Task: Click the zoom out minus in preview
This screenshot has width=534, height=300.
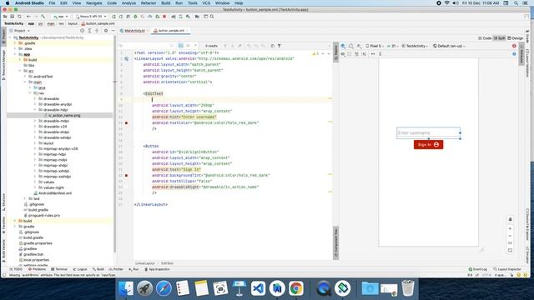Action: click(x=510, y=236)
